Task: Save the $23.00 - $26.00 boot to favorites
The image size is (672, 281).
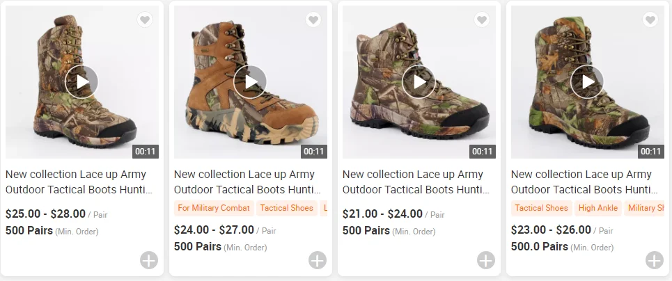Action: tap(650, 20)
